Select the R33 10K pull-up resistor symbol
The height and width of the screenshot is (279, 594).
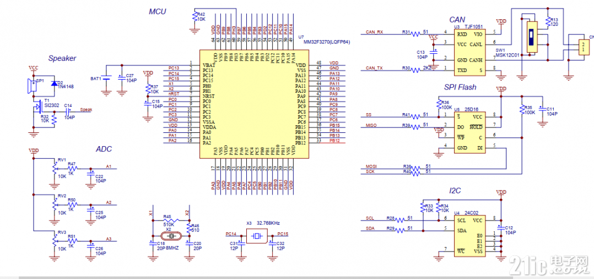tap(423, 207)
